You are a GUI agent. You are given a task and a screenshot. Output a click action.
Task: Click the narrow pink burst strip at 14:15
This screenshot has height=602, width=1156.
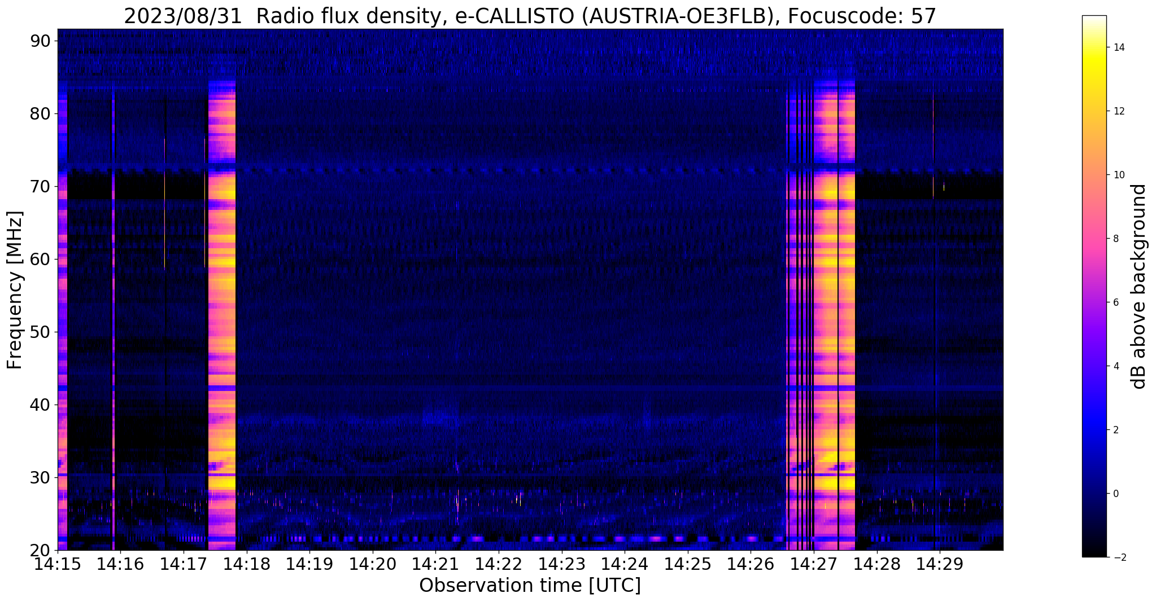click(x=62, y=315)
